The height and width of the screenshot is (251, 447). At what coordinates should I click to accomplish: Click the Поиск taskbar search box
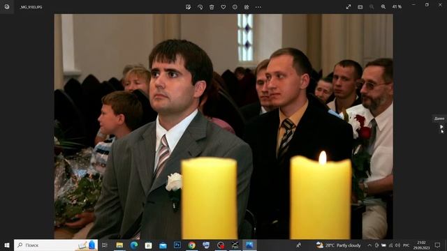[56, 245]
